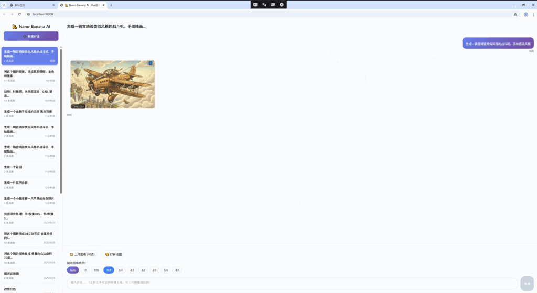
Task: Click the browser back arrow
Action: click(5, 14)
